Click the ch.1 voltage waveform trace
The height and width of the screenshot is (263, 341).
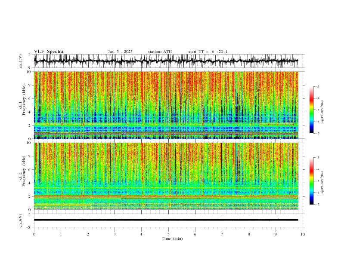coord(166,61)
